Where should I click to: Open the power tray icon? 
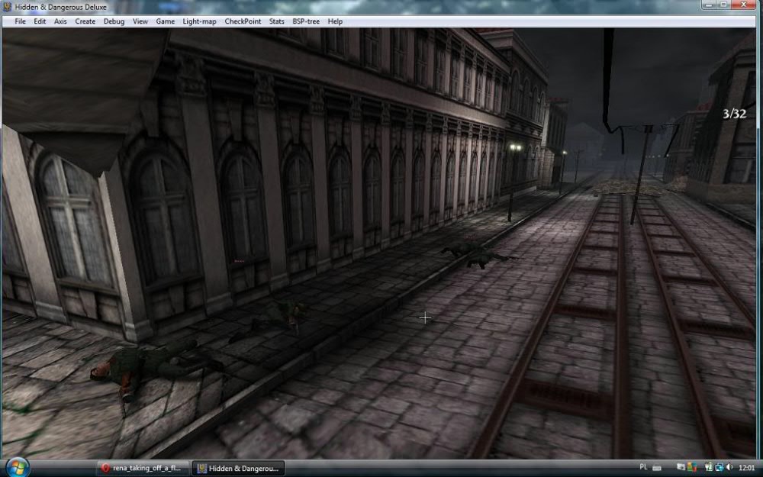tap(709, 468)
